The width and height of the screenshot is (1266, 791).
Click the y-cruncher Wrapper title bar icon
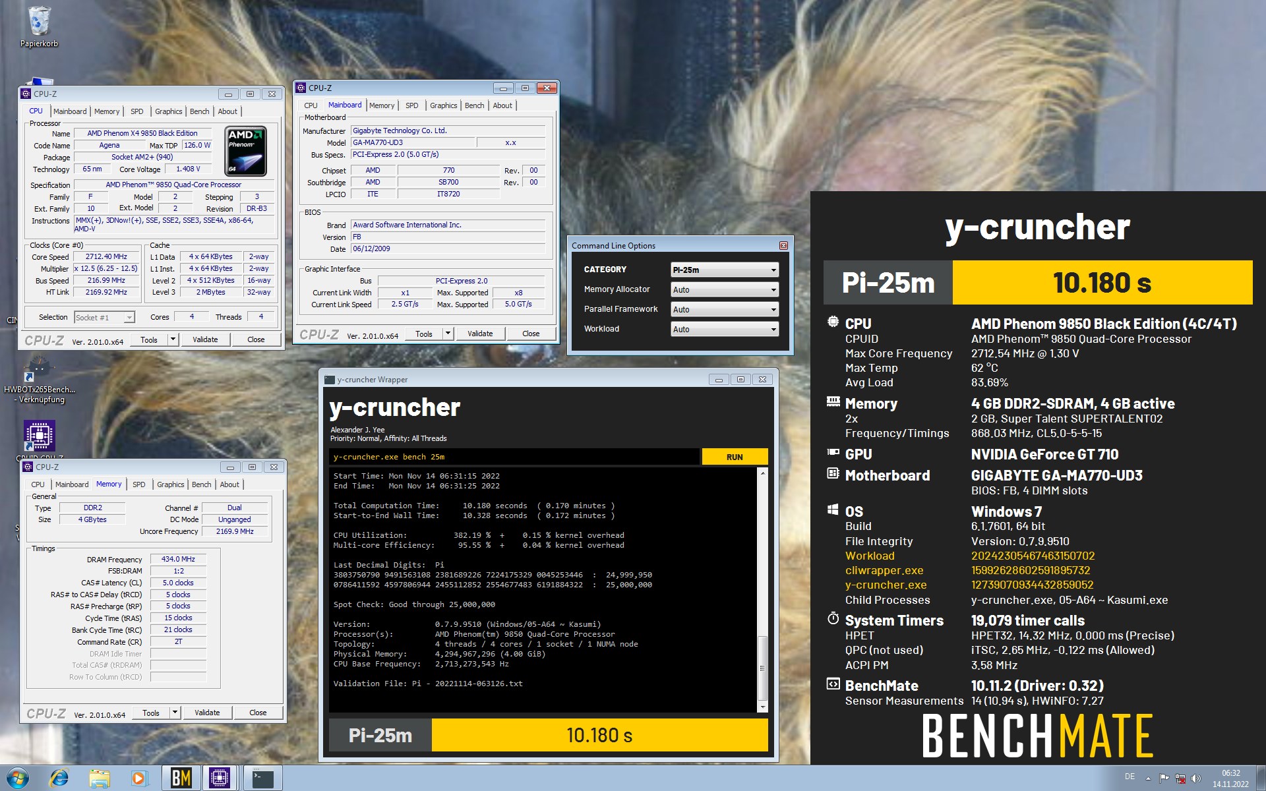coord(330,380)
